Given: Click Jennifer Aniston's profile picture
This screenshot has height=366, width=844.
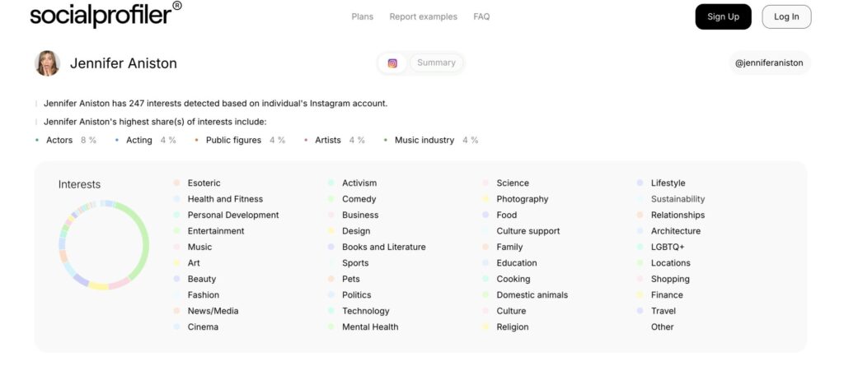Looking at the screenshot, I should coord(47,63).
